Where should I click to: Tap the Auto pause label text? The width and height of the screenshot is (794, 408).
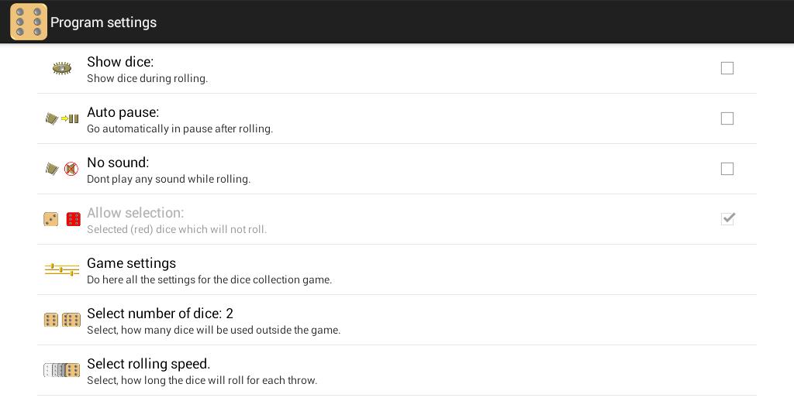(123, 112)
